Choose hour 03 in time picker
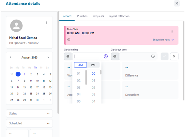 tap(79, 87)
